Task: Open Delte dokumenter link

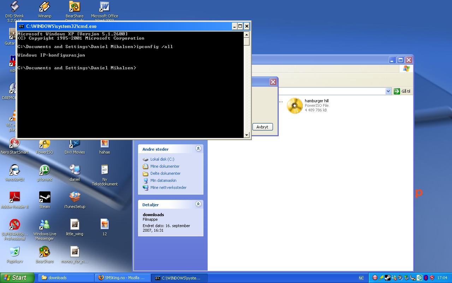Action: (165, 173)
